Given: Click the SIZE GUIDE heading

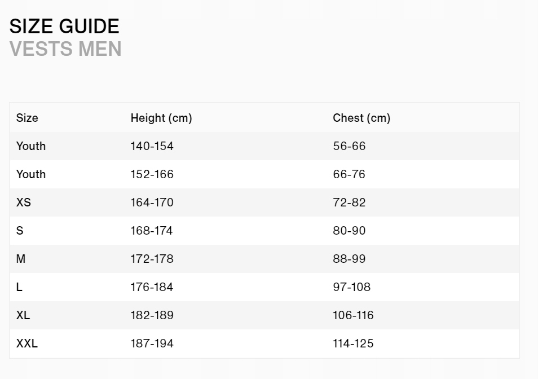Looking at the screenshot, I should coord(64,27).
